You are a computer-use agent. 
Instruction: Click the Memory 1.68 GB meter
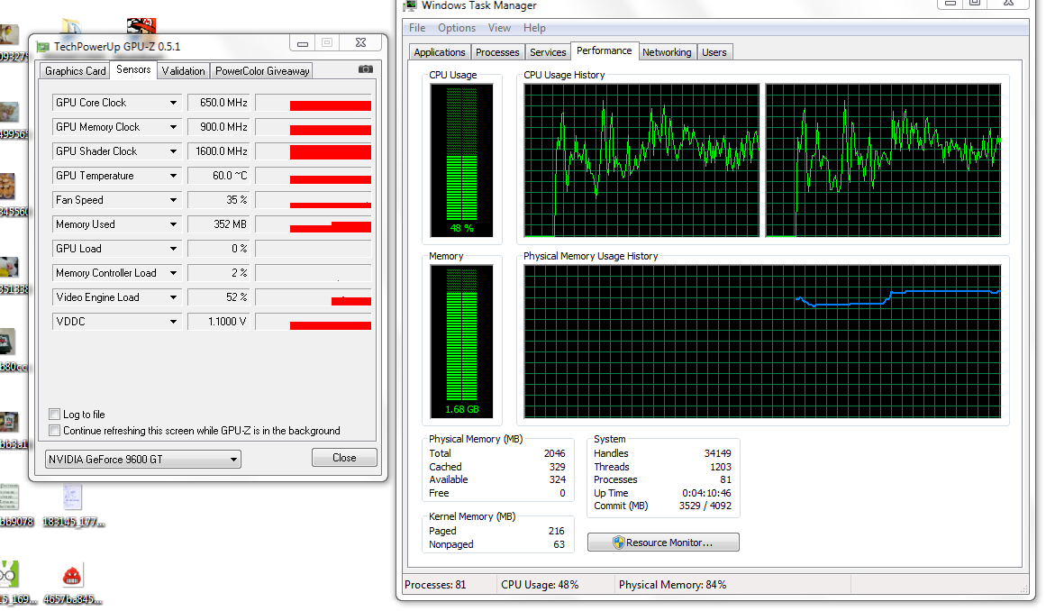tap(461, 342)
